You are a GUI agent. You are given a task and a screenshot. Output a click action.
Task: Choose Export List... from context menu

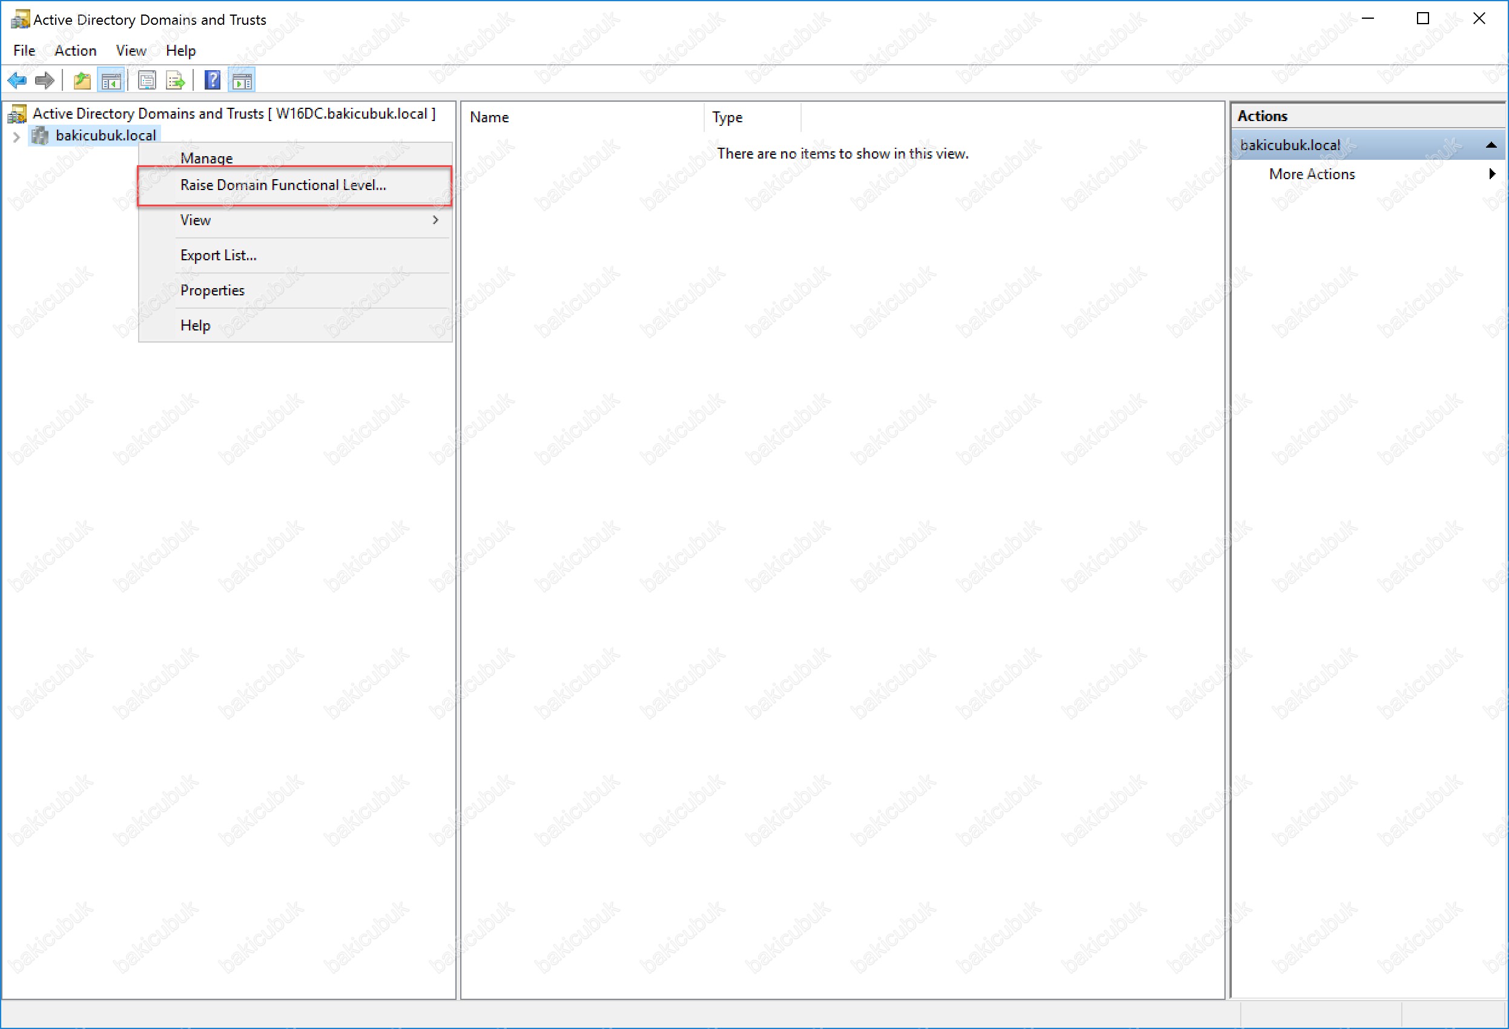click(x=295, y=255)
